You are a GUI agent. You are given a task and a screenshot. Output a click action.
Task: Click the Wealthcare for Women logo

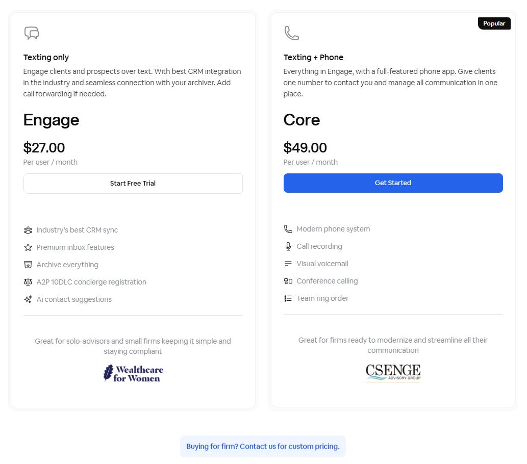133,374
